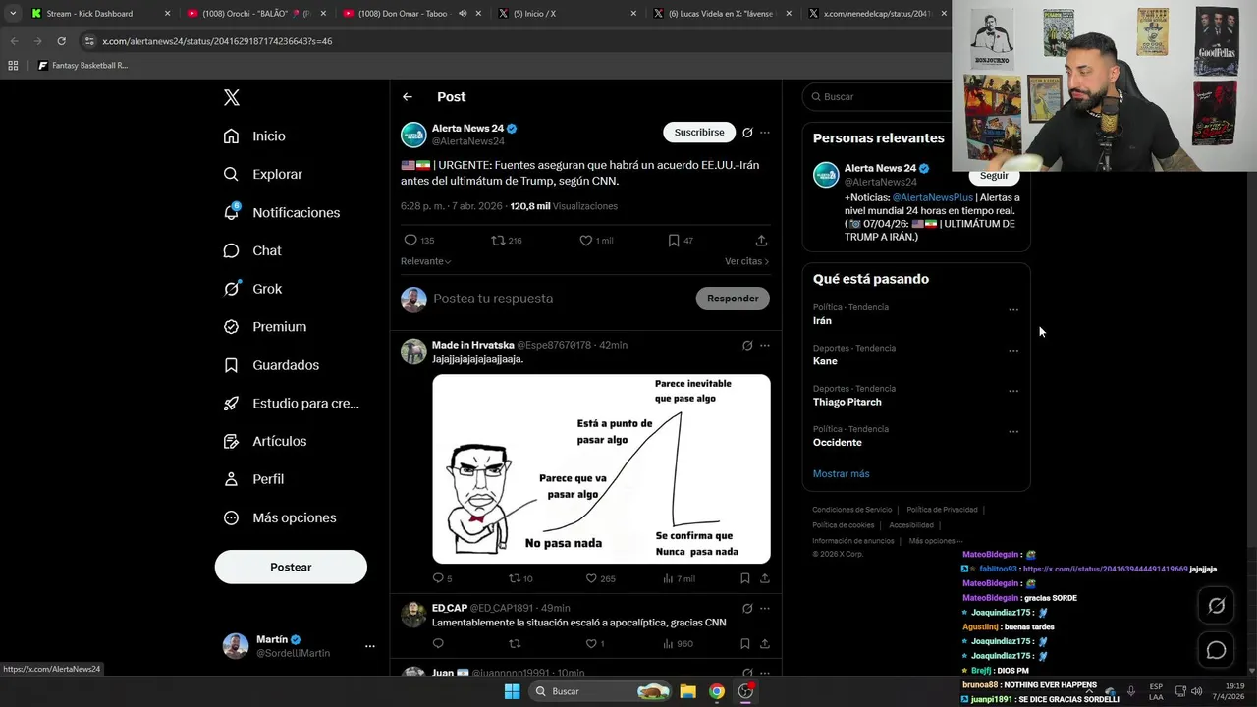Screen dimensions: 1257x707
Task: Open @AlertaNewsPlus mention link
Action: tap(932, 197)
